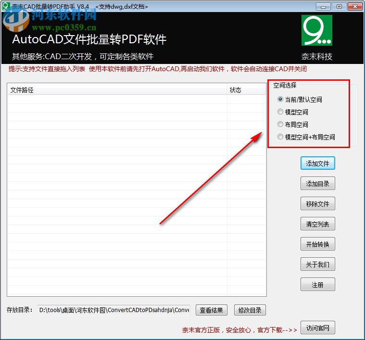This screenshot has height=340, width=365.
Task: Change output folder with 修改目录
Action: click(250, 310)
